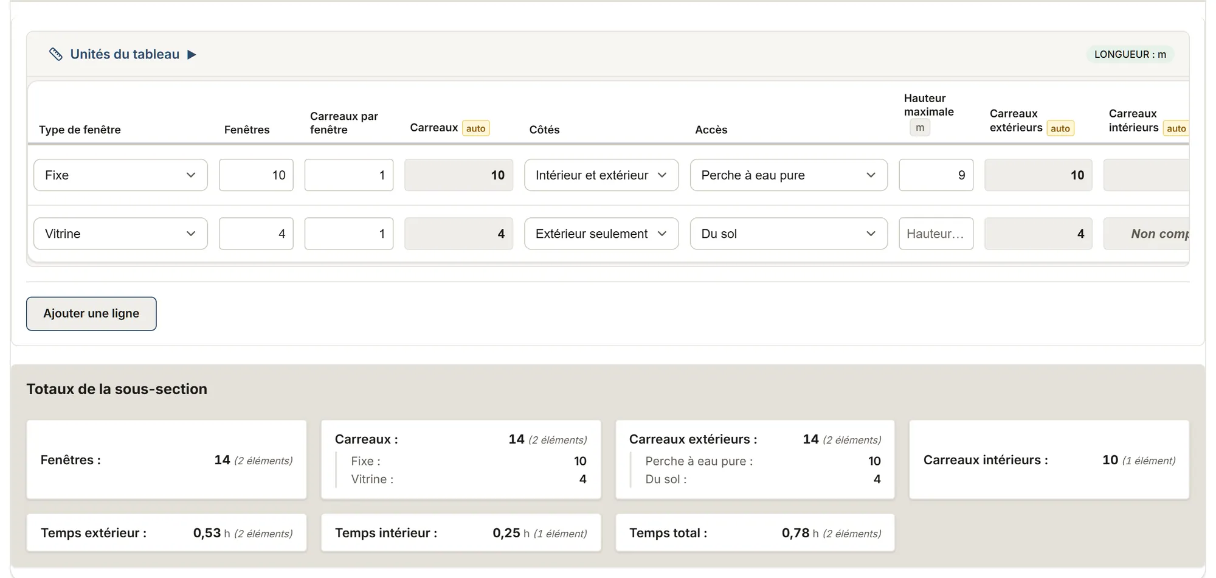Click the Totaux de la sous-section heading
This screenshot has height=578, width=1216.
[x=117, y=389]
